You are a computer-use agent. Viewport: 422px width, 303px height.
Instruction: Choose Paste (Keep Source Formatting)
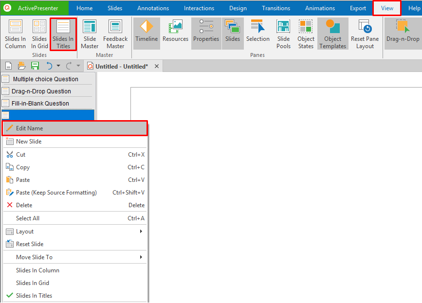pos(75,193)
